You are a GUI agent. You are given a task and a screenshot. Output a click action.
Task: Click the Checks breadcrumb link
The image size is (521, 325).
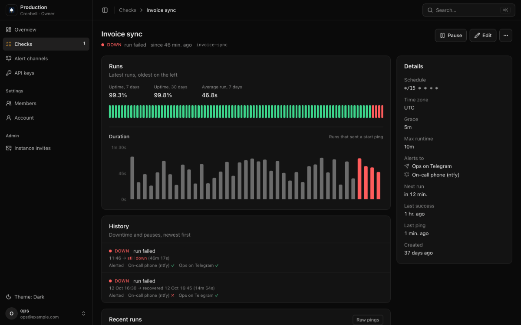[128, 10]
